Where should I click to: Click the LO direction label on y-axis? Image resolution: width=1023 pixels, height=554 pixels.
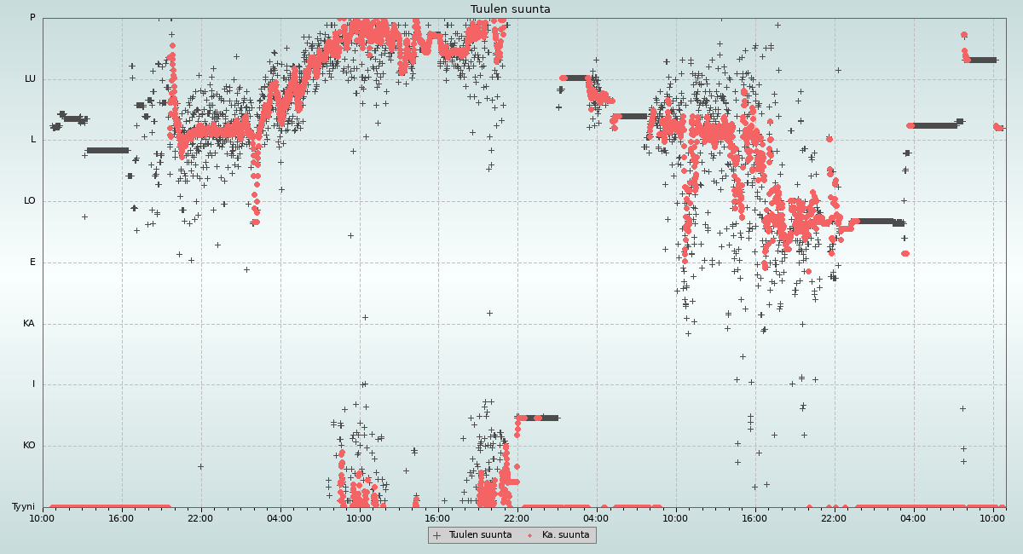[x=30, y=201]
